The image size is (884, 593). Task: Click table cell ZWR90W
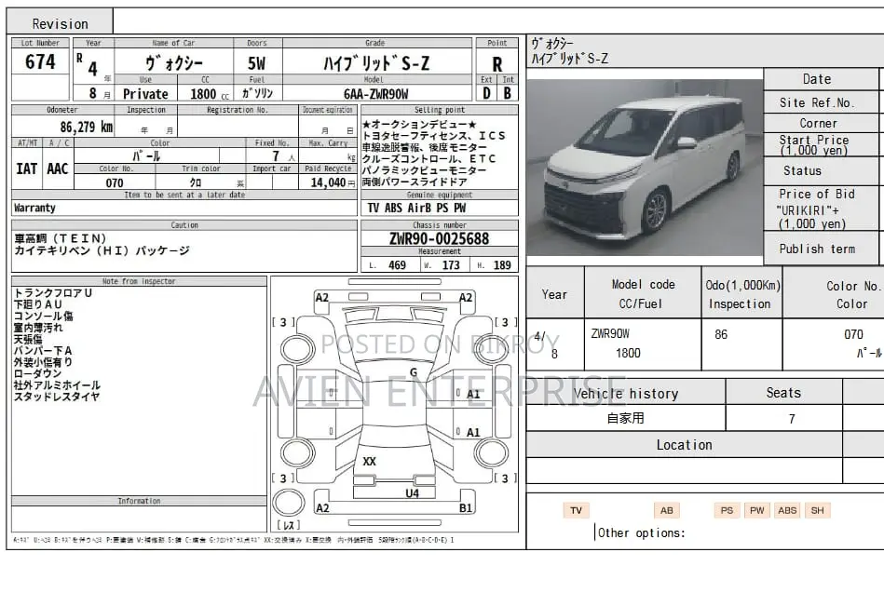tap(610, 333)
